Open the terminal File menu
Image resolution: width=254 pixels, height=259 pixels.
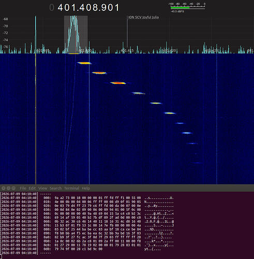coord(23,188)
